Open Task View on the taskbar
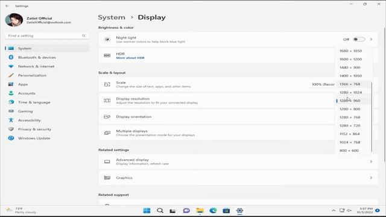386x217 pixels. click(172, 211)
